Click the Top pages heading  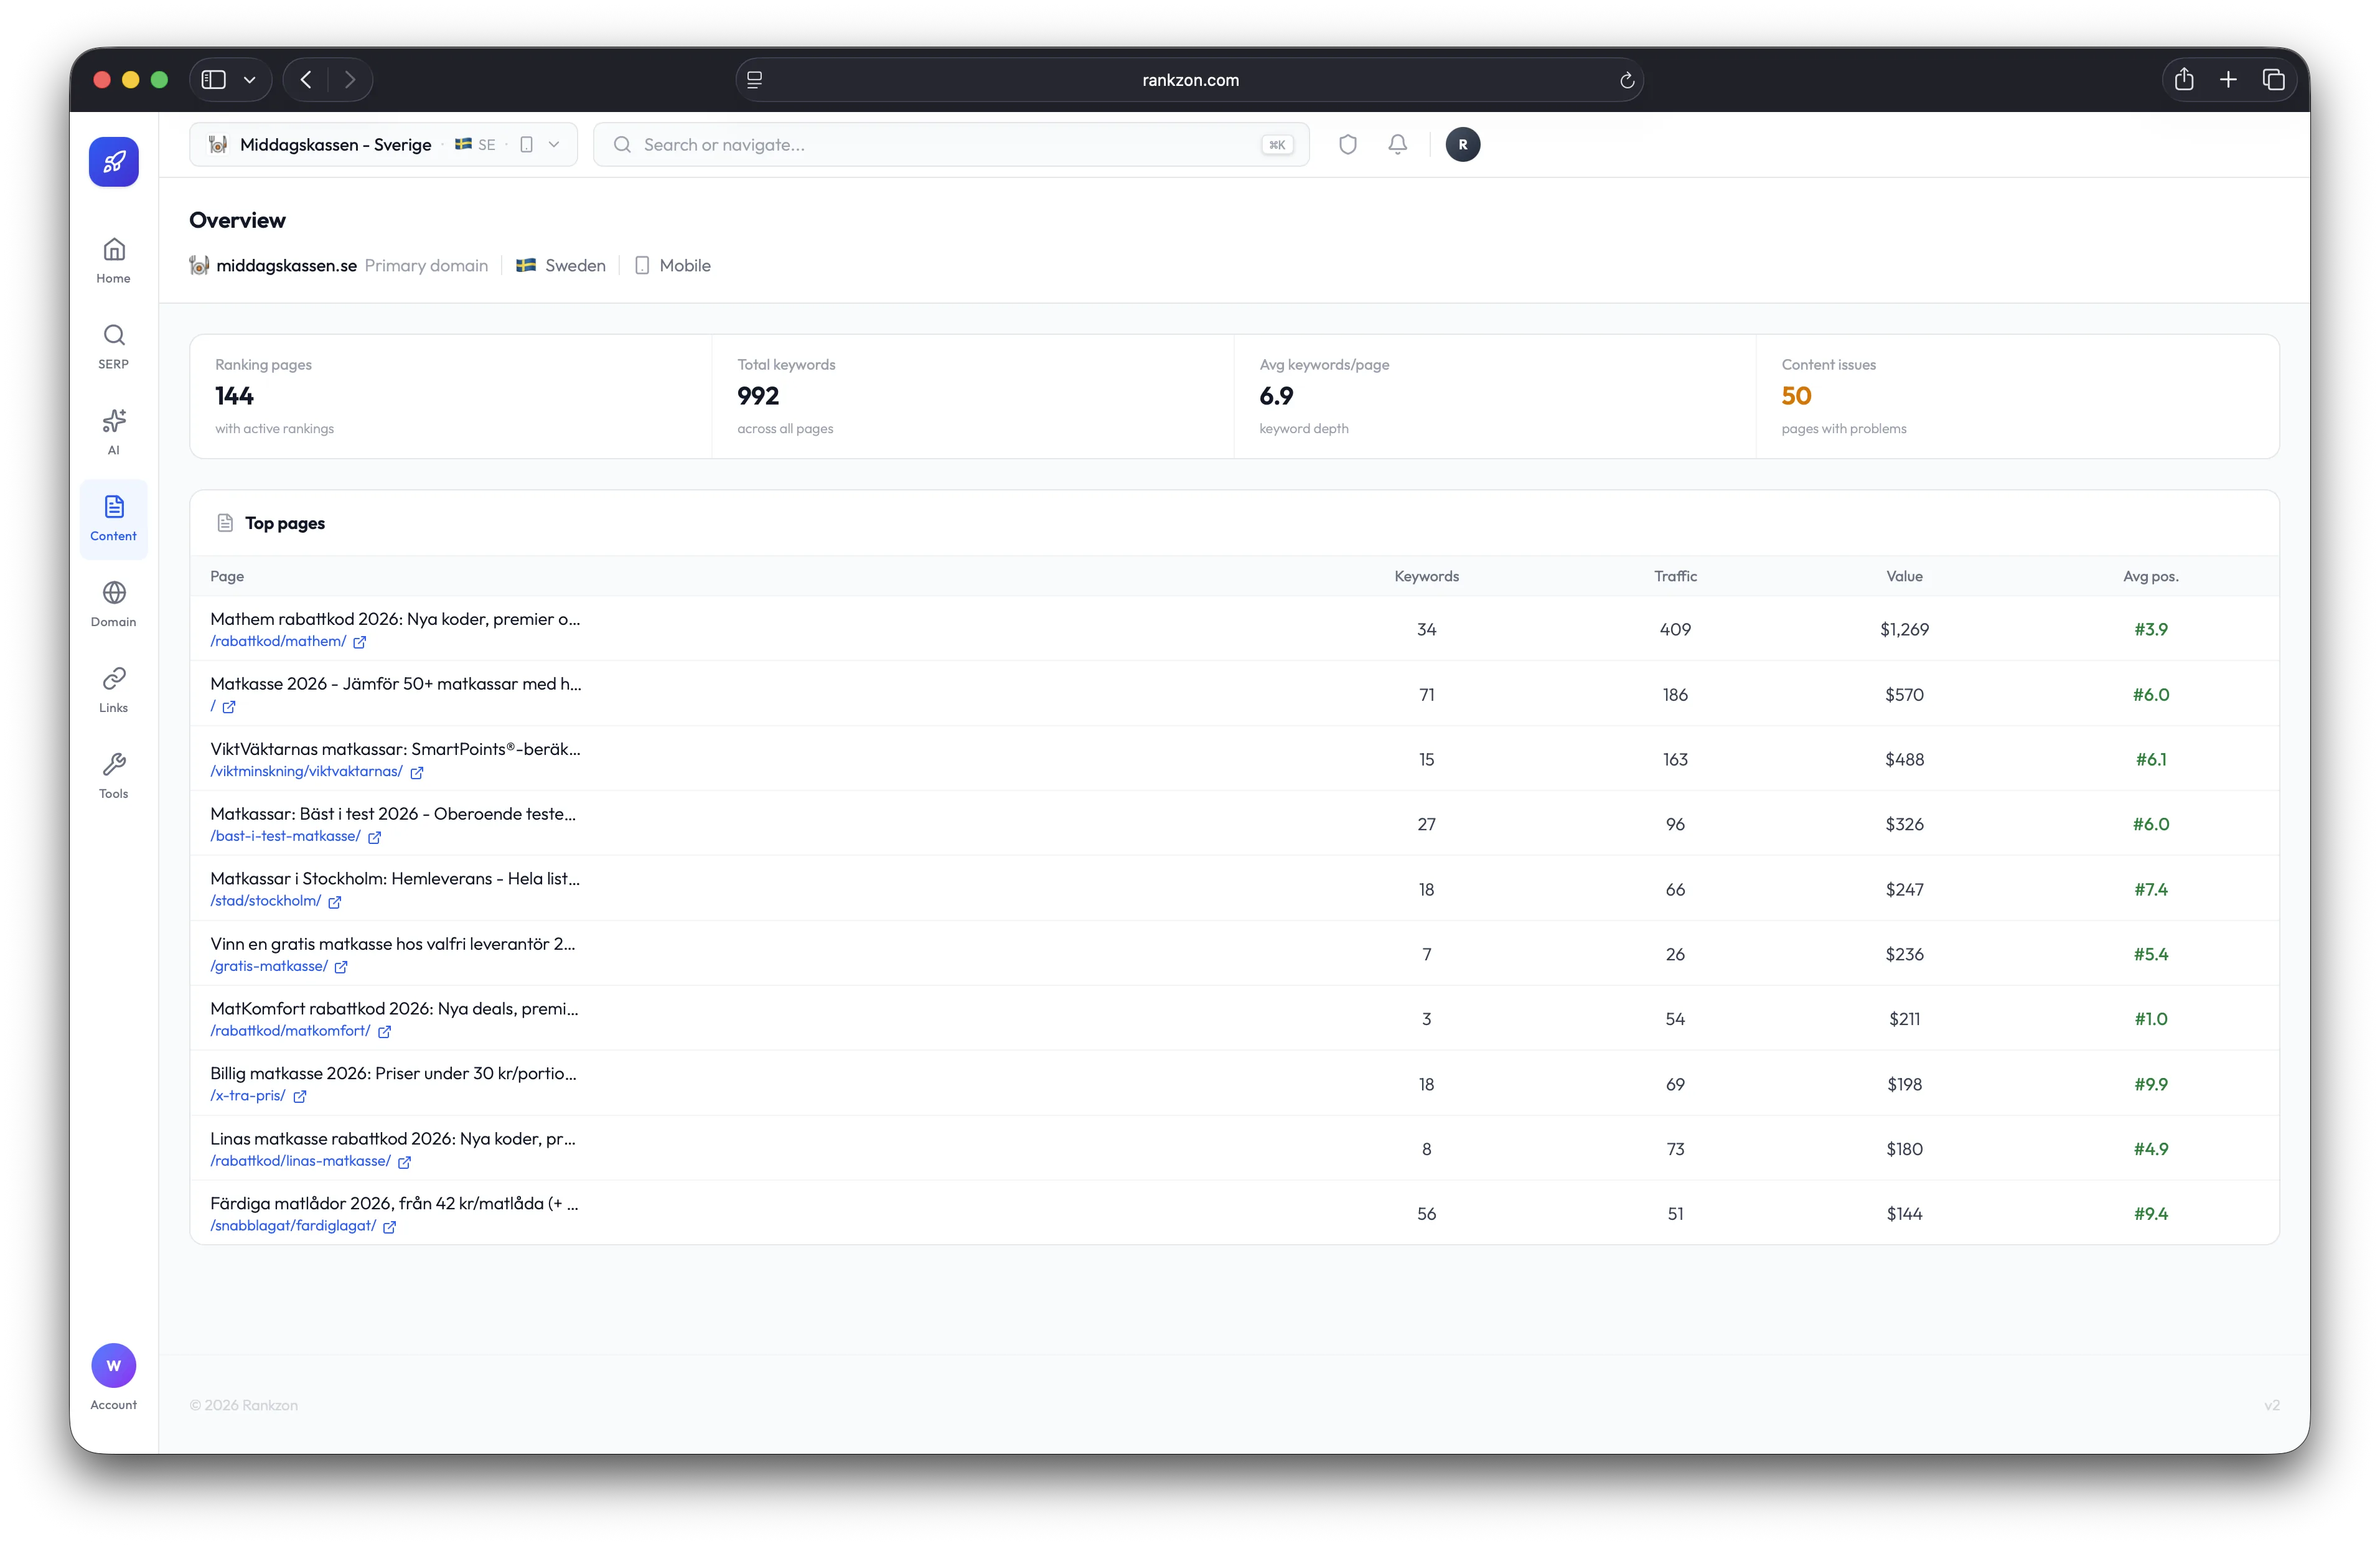point(285,524)
